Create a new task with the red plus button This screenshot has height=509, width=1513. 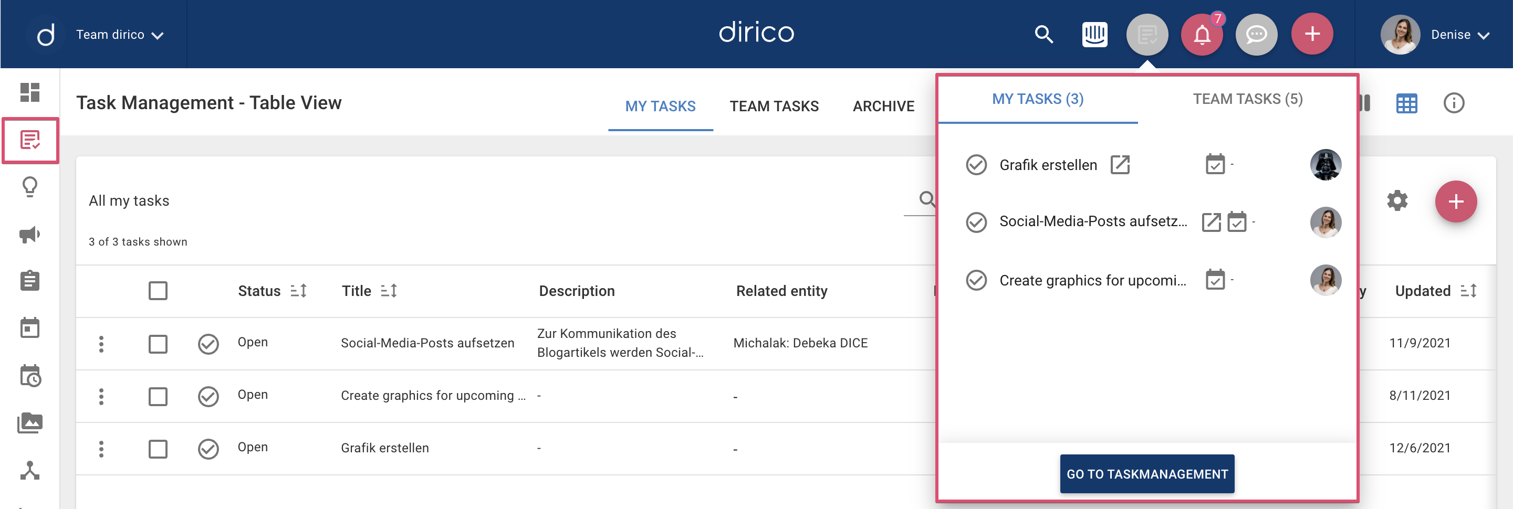tap(1456, 201)
